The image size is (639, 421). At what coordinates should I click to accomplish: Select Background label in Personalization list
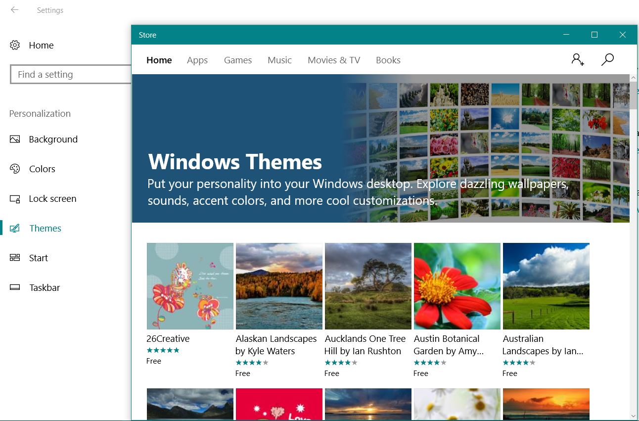tap(53, 140)
